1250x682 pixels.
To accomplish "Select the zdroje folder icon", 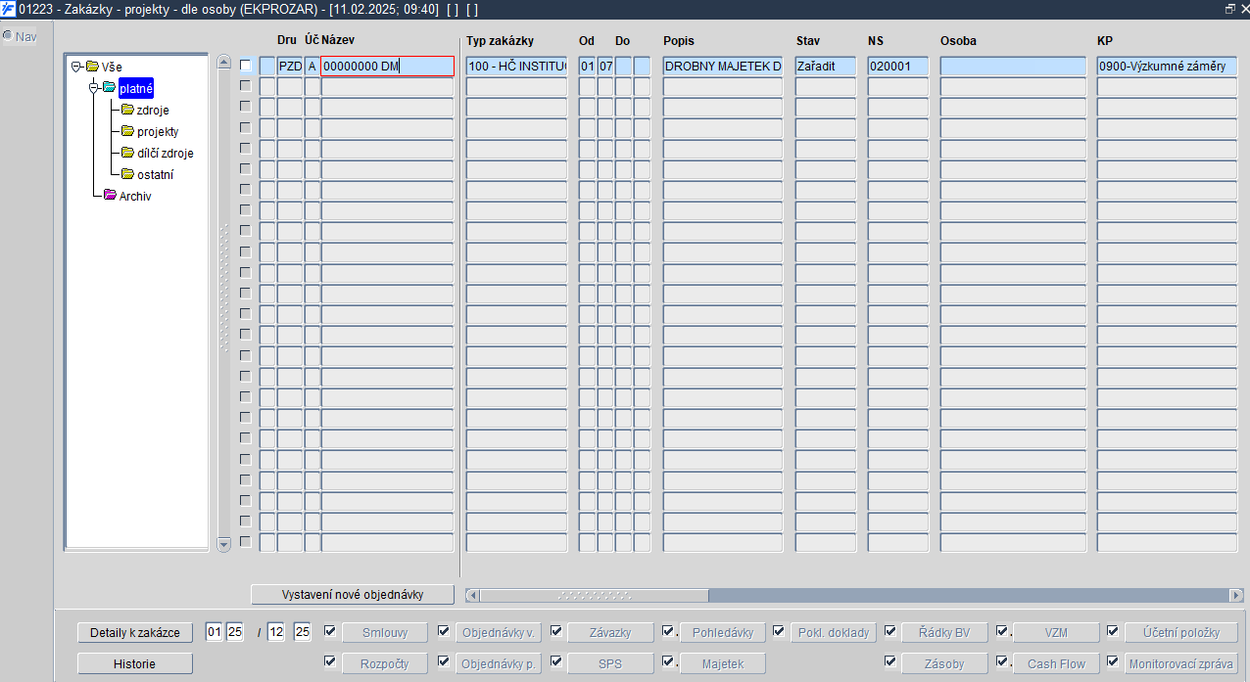I will pos(127,110).
